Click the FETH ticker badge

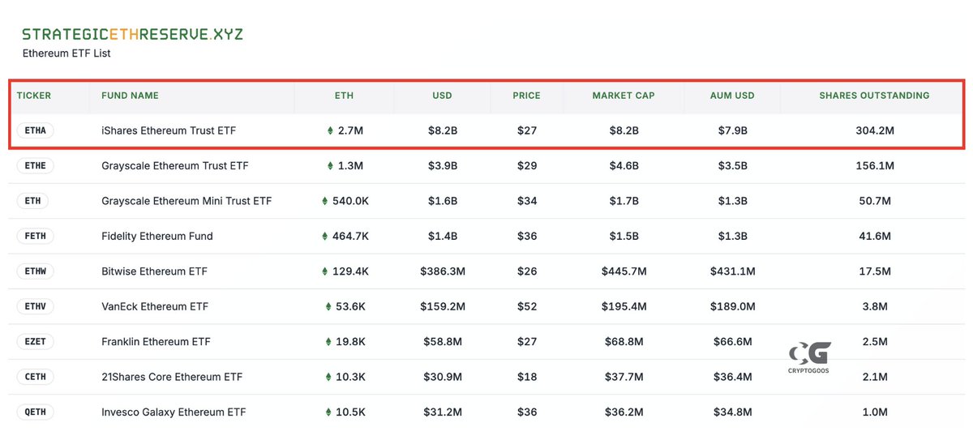(x=35, y=236)
